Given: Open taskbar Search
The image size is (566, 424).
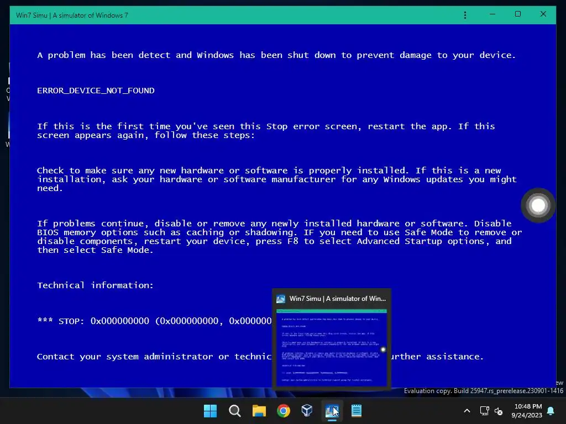Looking at the screenshot, I should 234,411.
